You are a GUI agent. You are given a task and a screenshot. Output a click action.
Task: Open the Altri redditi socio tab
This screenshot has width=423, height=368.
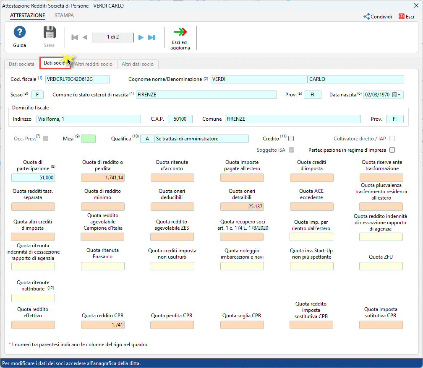pos(94,64)
